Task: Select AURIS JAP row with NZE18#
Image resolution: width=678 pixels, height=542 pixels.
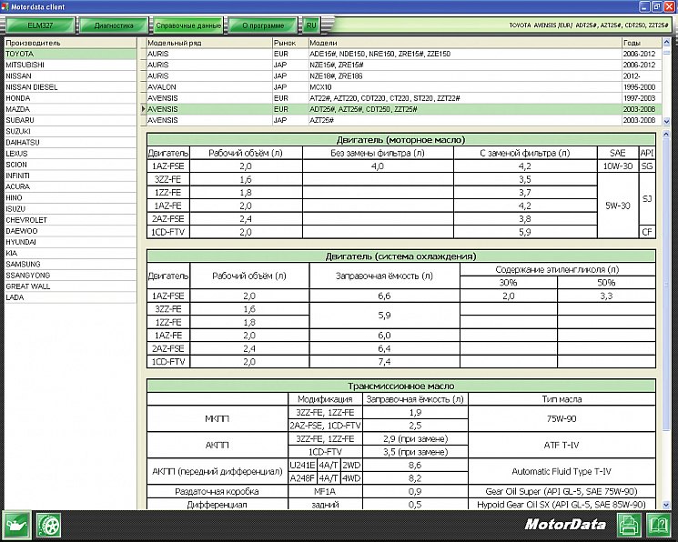Action: 401,76
